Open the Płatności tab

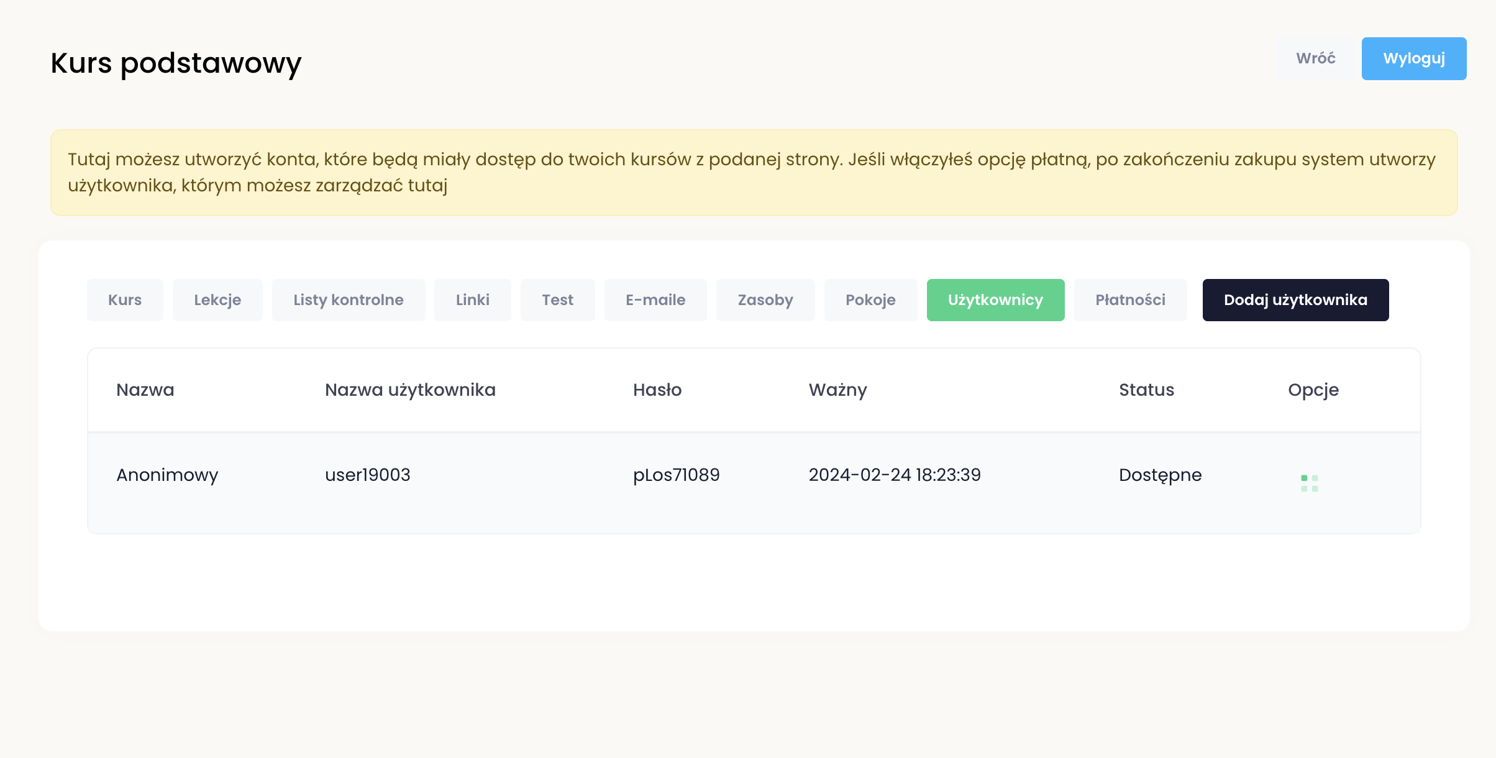(1130, 300)
